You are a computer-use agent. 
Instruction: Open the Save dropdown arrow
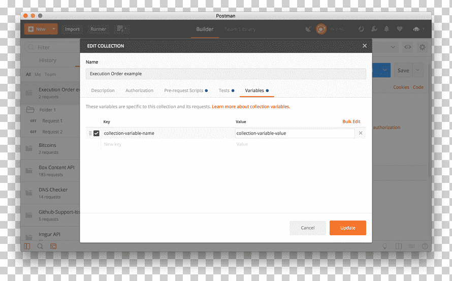(417, 70)
